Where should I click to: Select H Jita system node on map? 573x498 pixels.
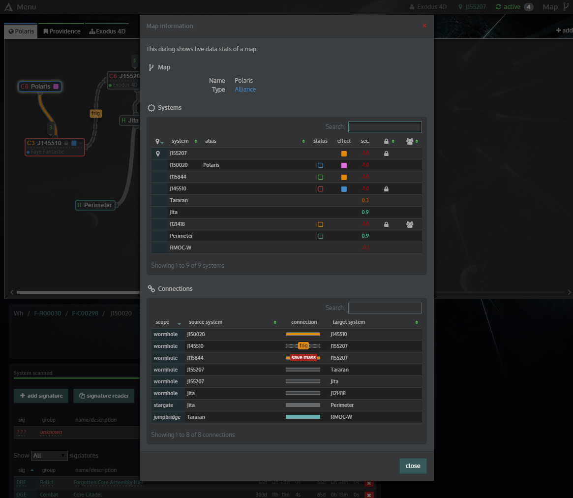coord(130,121)
